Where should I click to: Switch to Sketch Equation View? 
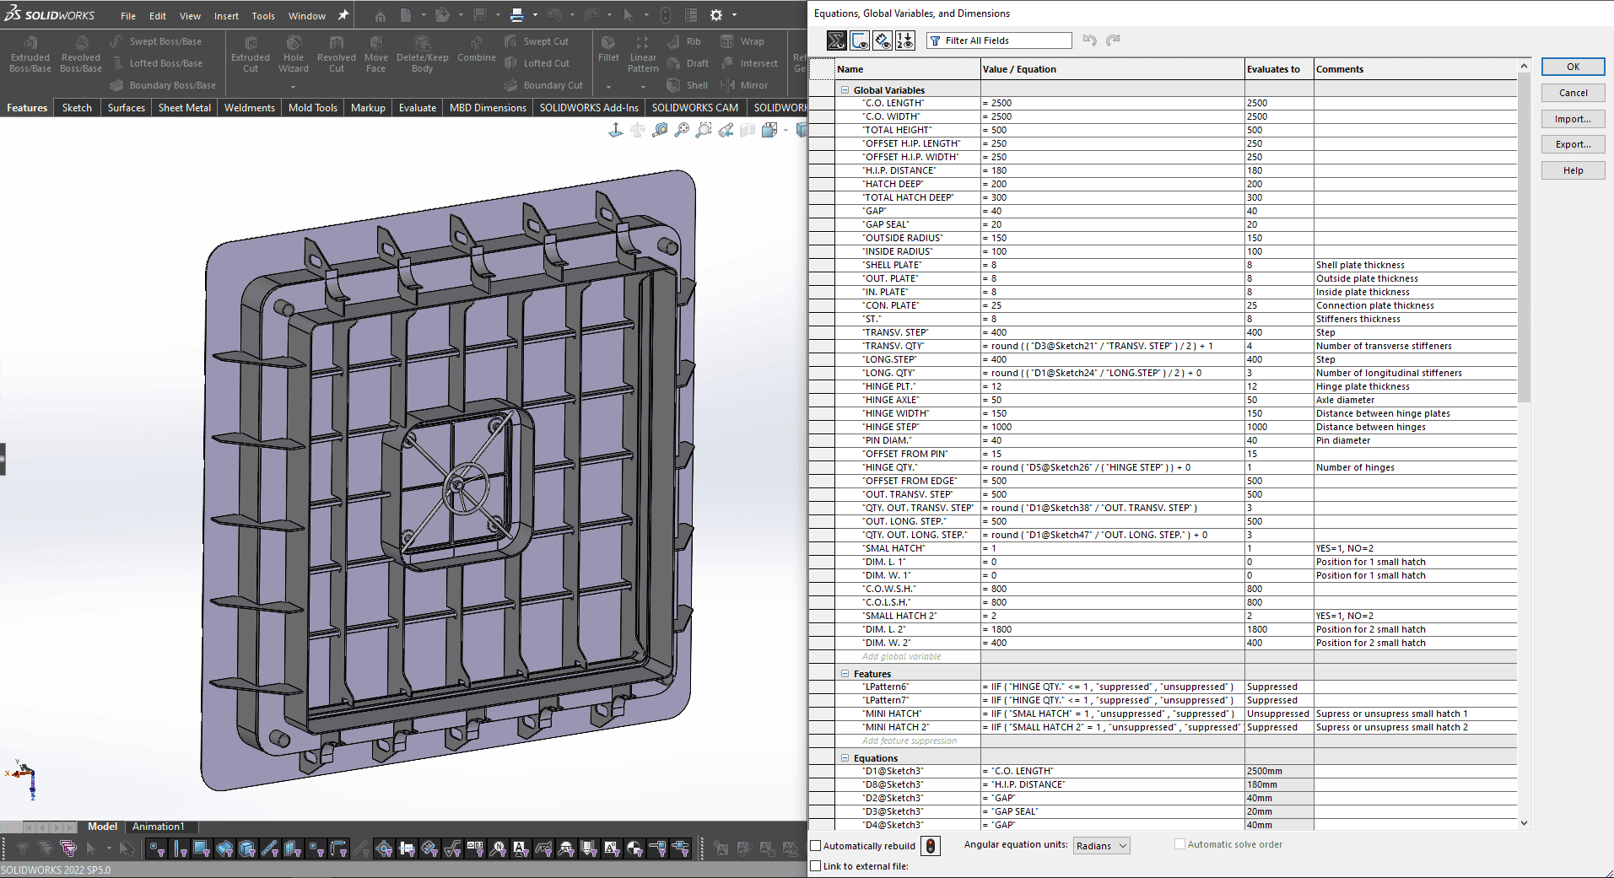pos(860,40)
